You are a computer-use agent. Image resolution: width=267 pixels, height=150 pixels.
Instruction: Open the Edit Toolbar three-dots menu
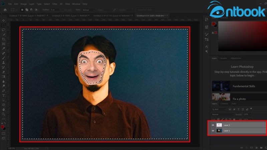3,119
